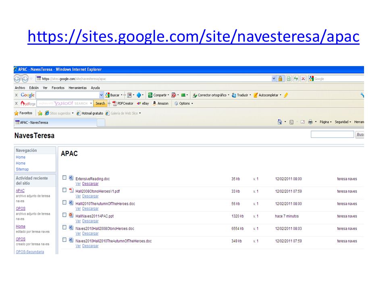Open the Edición menu

[34, 88]
